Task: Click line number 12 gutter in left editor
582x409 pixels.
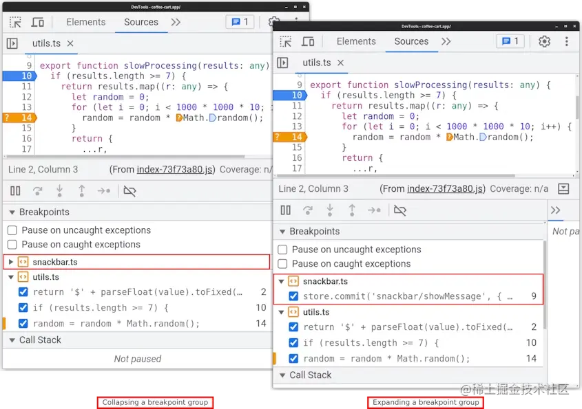Action: pyautogui.click(x=26, y=97)
